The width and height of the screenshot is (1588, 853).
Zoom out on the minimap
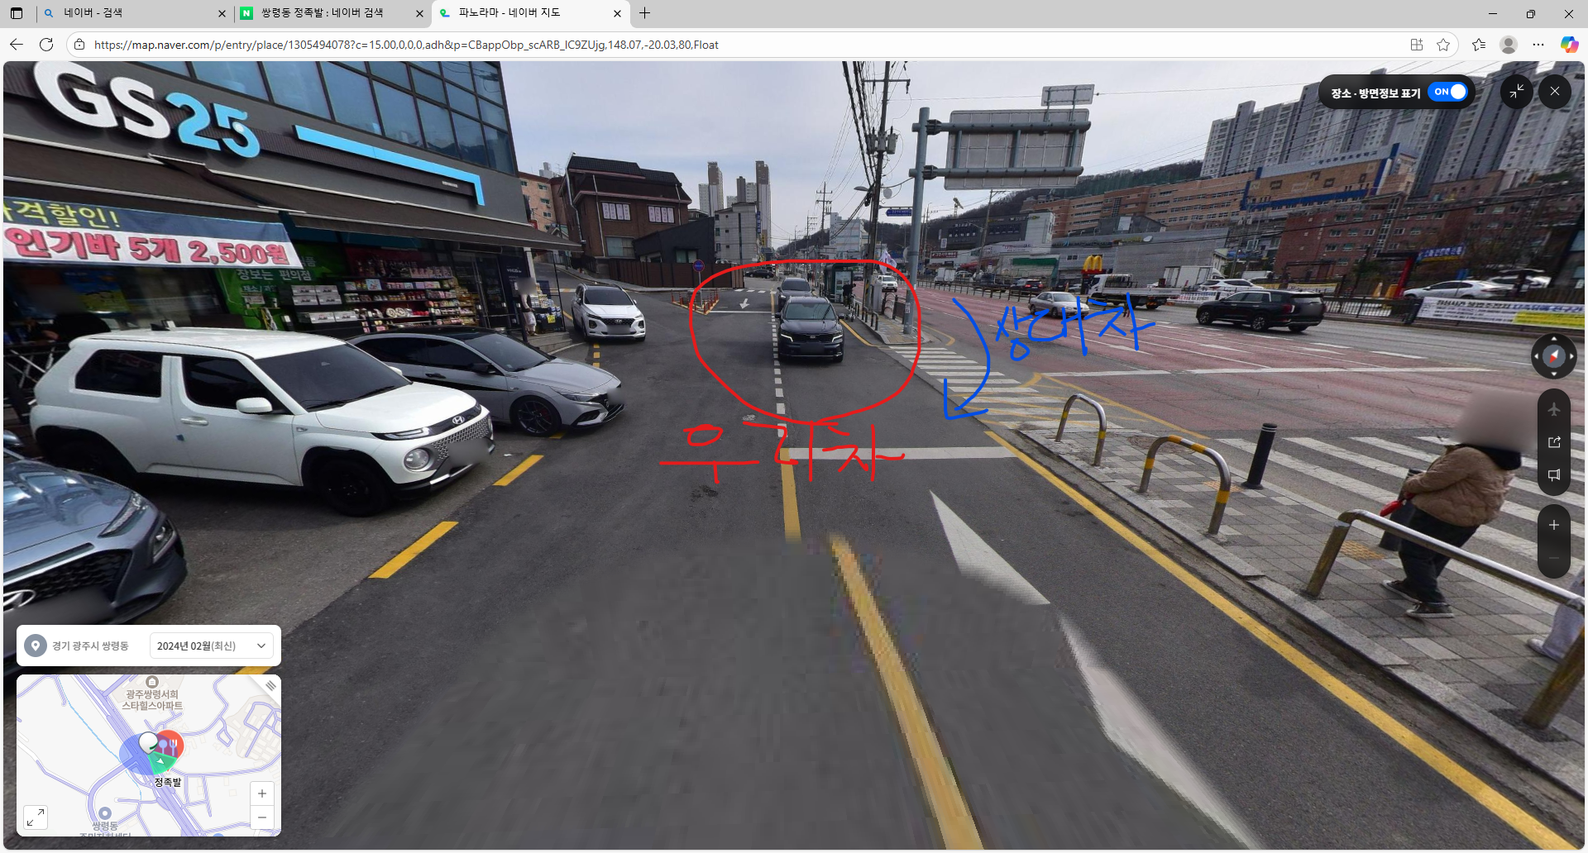pyautogui.click(x=261, y=817)
